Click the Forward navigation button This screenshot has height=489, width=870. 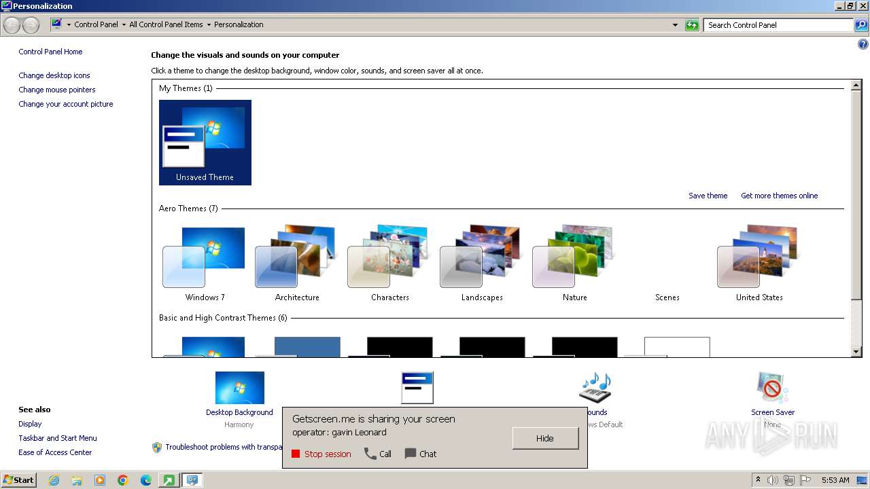31,25
